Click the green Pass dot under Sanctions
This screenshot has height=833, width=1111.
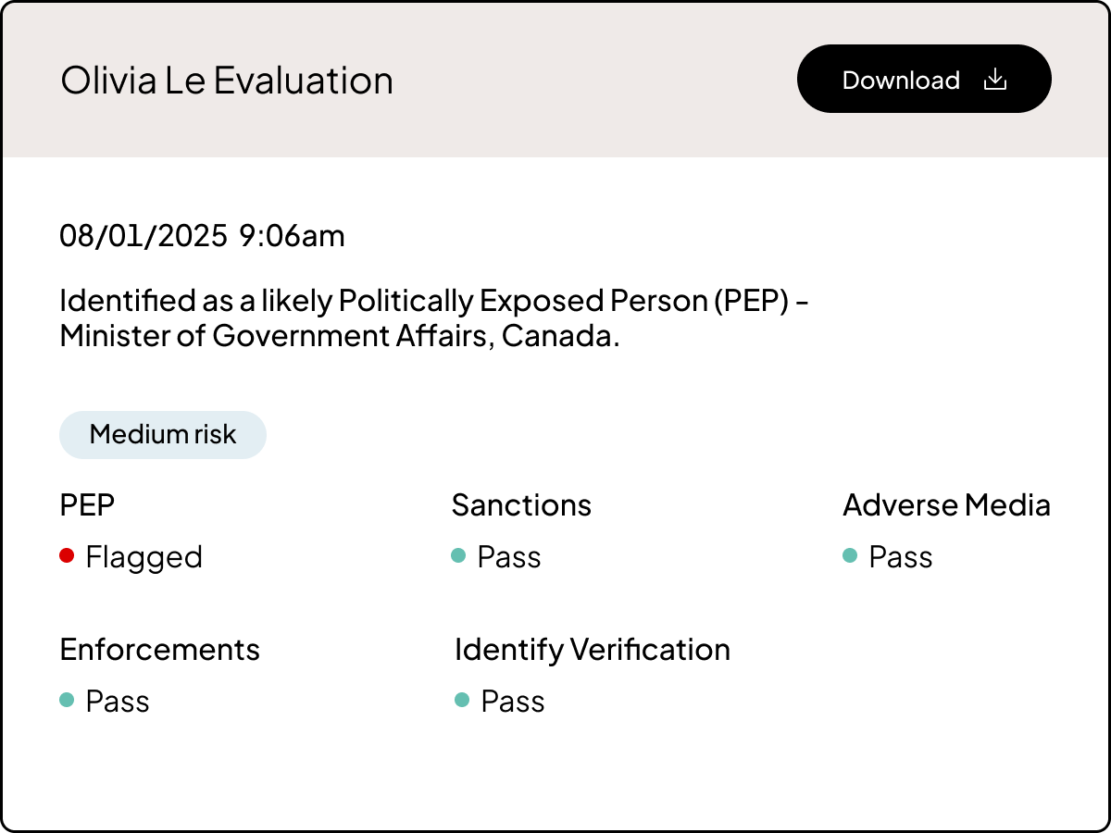click(x=458, y=555)
